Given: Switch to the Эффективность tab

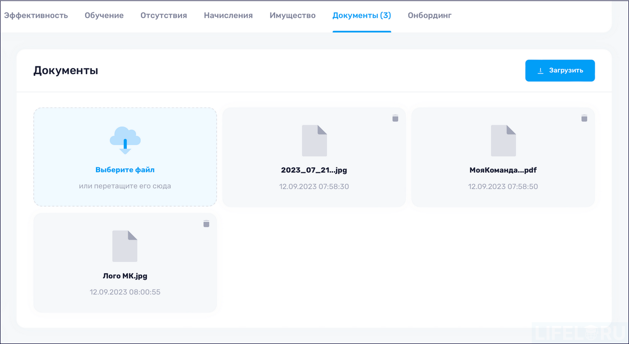Looking at the screenshot, I should pyautogui.click(x=36, y=15).
